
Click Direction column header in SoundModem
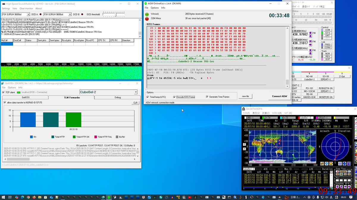(x=128, y=40)
